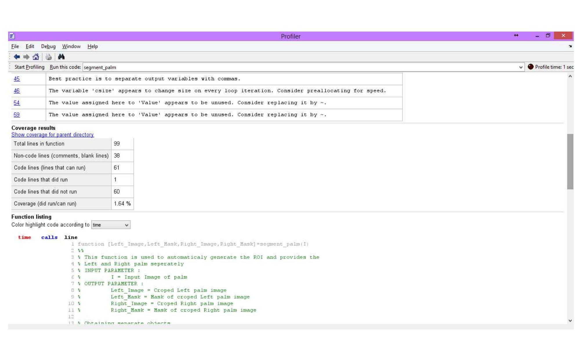Click the undock arrow icon in title bar

[x=516, y=35]
